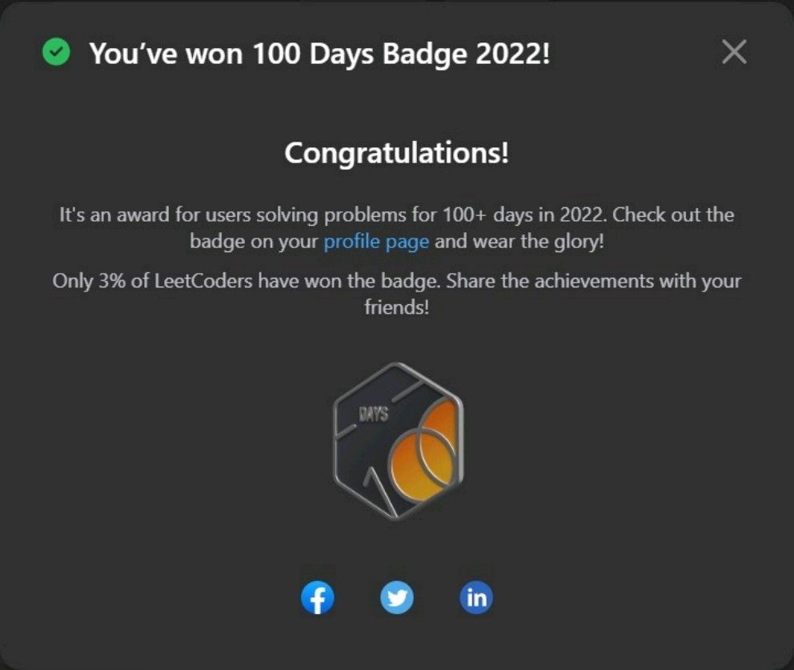This screenshot has height=670, width=794.
Task: Click the green success checkmark icon
Action: coord(56,52)
